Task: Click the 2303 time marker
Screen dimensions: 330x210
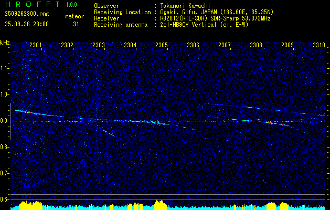Action: pos(99,45)
